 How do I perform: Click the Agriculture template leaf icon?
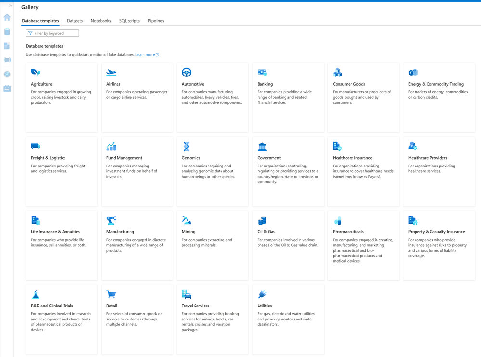(x=36, y=72)
